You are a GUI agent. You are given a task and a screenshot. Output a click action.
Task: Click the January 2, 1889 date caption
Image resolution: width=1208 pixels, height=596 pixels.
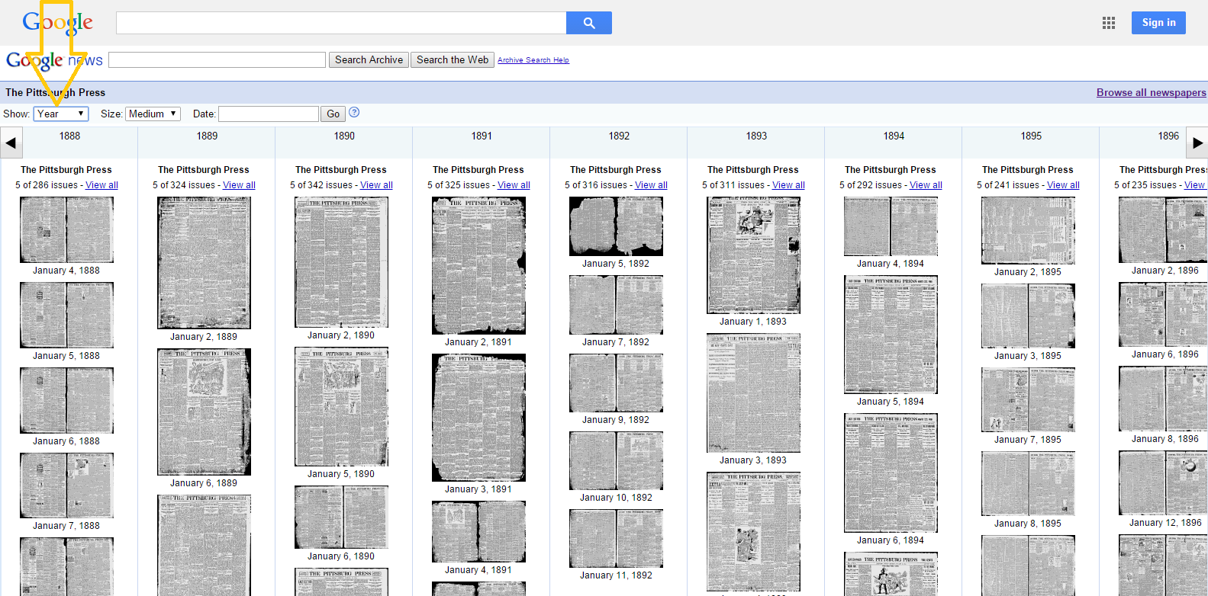[204, 337]
